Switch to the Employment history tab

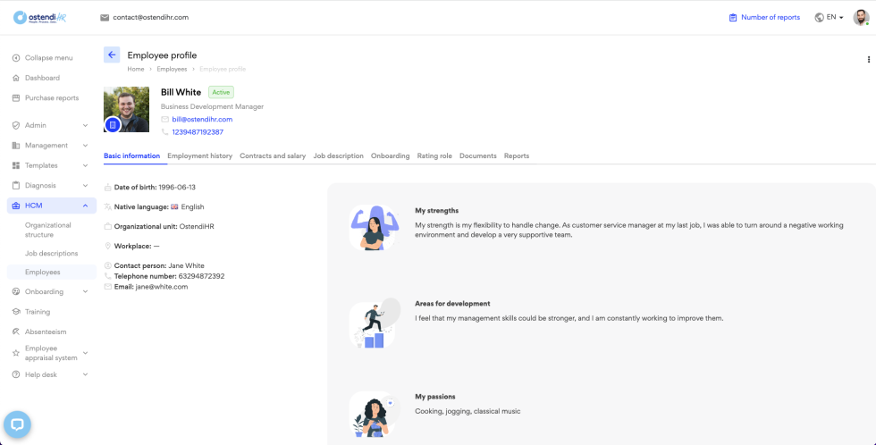click(199, 155)
